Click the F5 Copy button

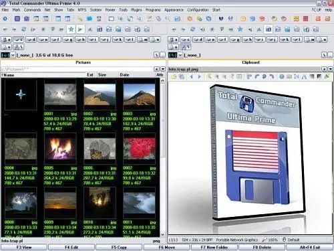click(x=119, y=247)
